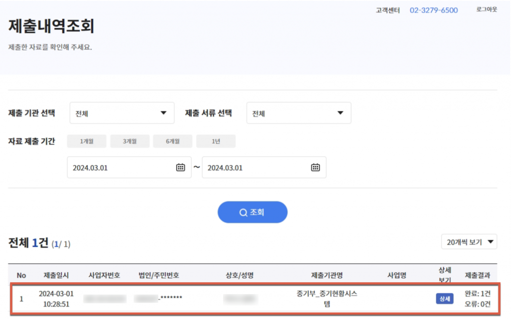Viewport: 511px width, 319px height.
Task: Select the 3개월 period option
Action: 130,141
